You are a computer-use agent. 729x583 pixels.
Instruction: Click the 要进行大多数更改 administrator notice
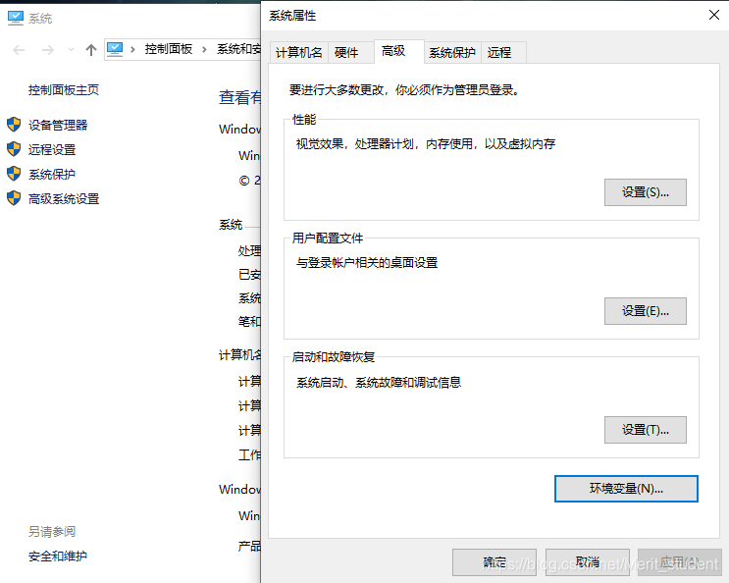[x=404, y=89]
